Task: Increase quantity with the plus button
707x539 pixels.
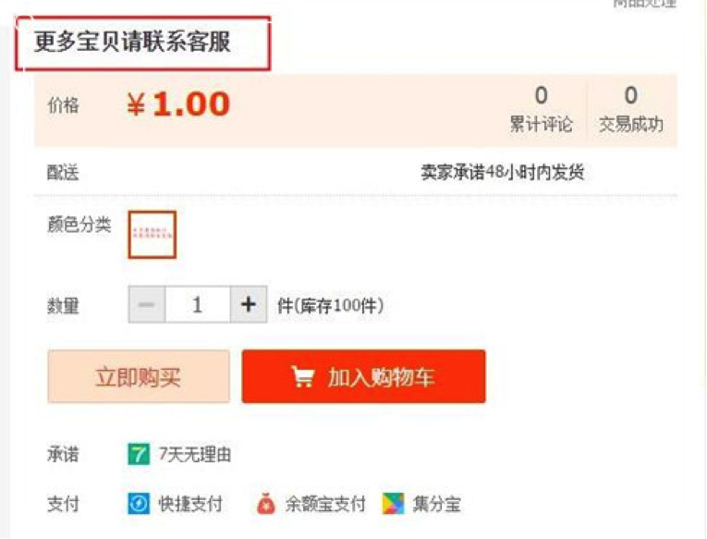Action: pos(249,304)
